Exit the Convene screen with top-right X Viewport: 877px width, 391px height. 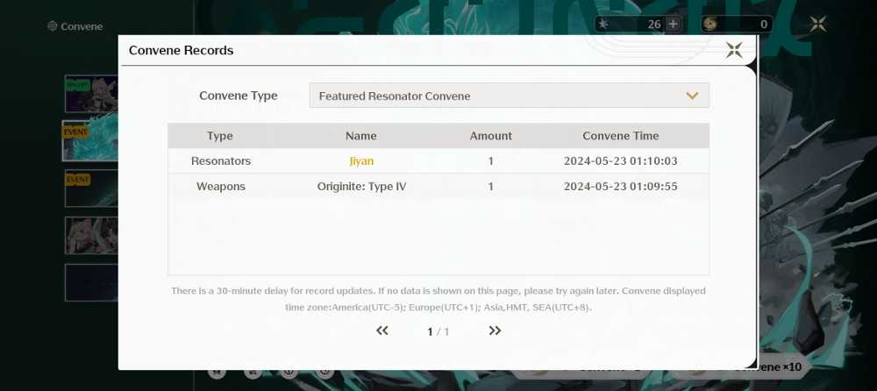click(x=817, y=24)
